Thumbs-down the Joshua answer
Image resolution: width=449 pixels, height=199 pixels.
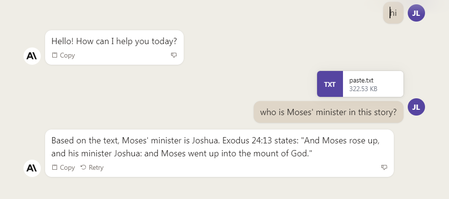pyautogui.click(x=384, y=167)
